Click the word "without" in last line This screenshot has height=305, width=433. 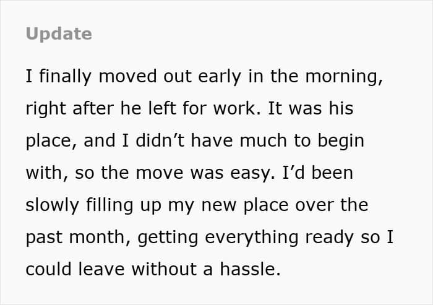pos(164,269)
